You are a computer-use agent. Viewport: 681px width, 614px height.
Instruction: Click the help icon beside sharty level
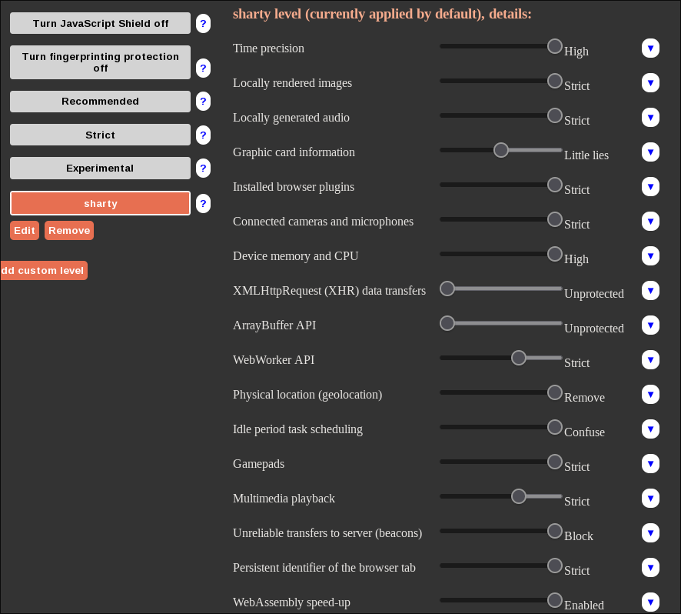[x=203, y=203]
